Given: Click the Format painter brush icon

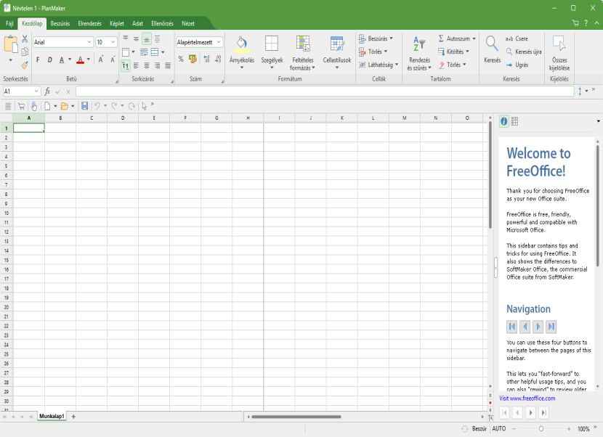Looking at the screenshot, I should tap(25, 65).
